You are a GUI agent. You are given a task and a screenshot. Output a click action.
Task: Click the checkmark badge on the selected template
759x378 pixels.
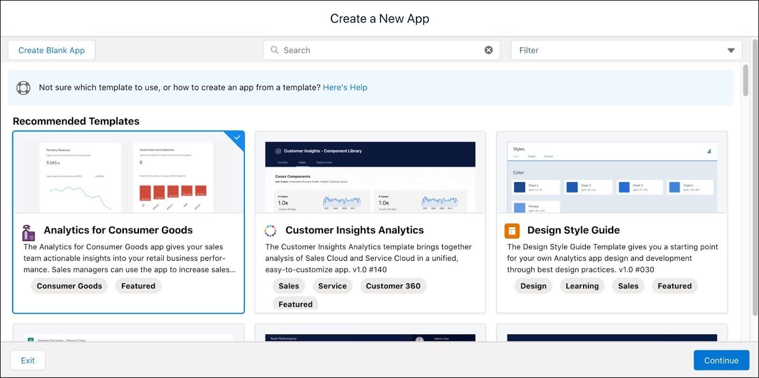point(237,138)
